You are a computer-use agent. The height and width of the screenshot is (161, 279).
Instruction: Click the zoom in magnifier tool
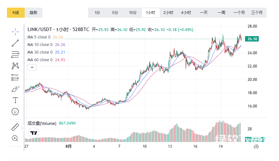(x=15, y=138)
